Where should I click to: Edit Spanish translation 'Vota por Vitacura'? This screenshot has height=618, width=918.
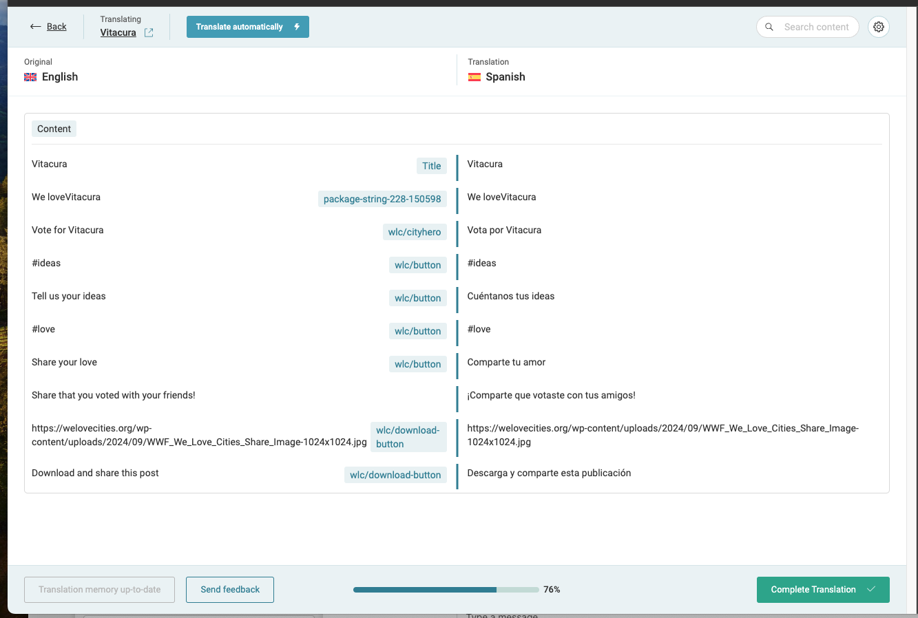tap(504, 230)
